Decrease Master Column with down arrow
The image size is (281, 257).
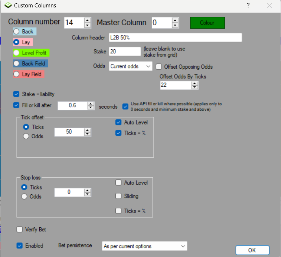point(175,25)
